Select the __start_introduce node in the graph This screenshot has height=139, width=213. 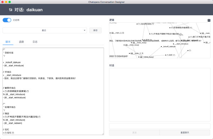(x=181, y=44)
